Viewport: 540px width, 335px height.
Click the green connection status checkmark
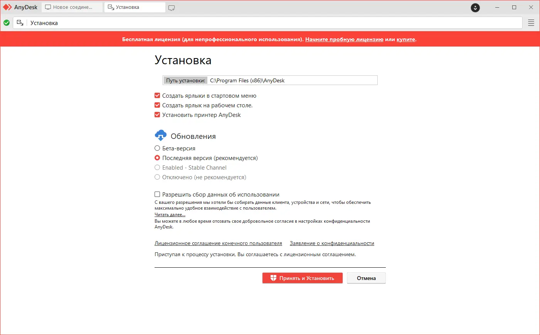click(x=6, y=23)
